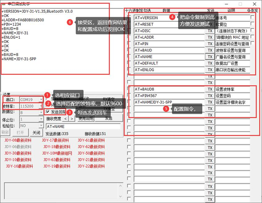Open JDY-61最新资料 link
Image resolution: width=262 pixels, height=203 pixels.
click(x=91, y=140)
